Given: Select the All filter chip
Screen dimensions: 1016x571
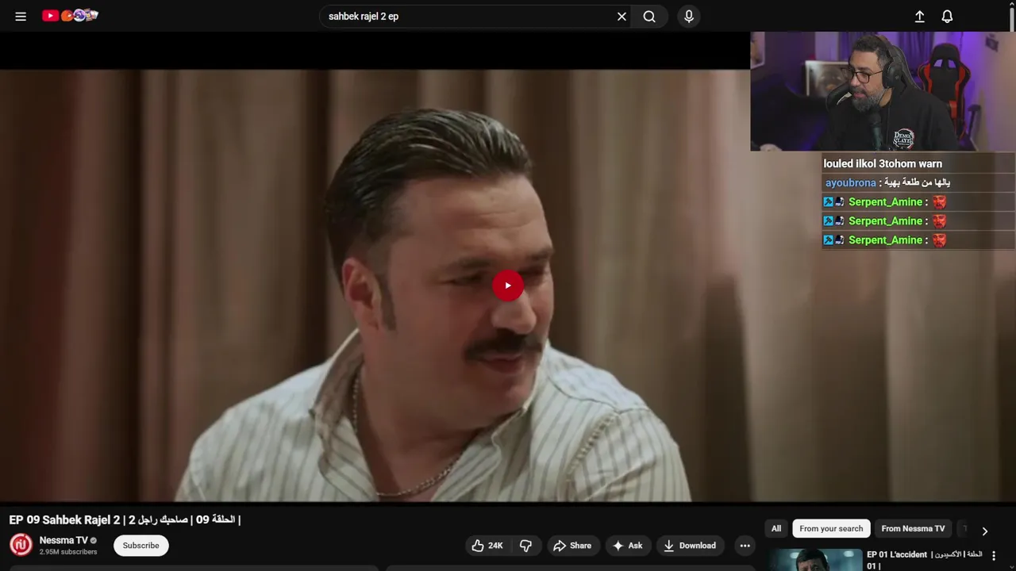Looking at the screenshot, I should (x=776, y=529).
